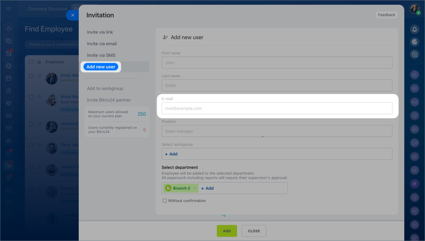
Task: Select Invite via email option
Action: (x=102, y=44)
